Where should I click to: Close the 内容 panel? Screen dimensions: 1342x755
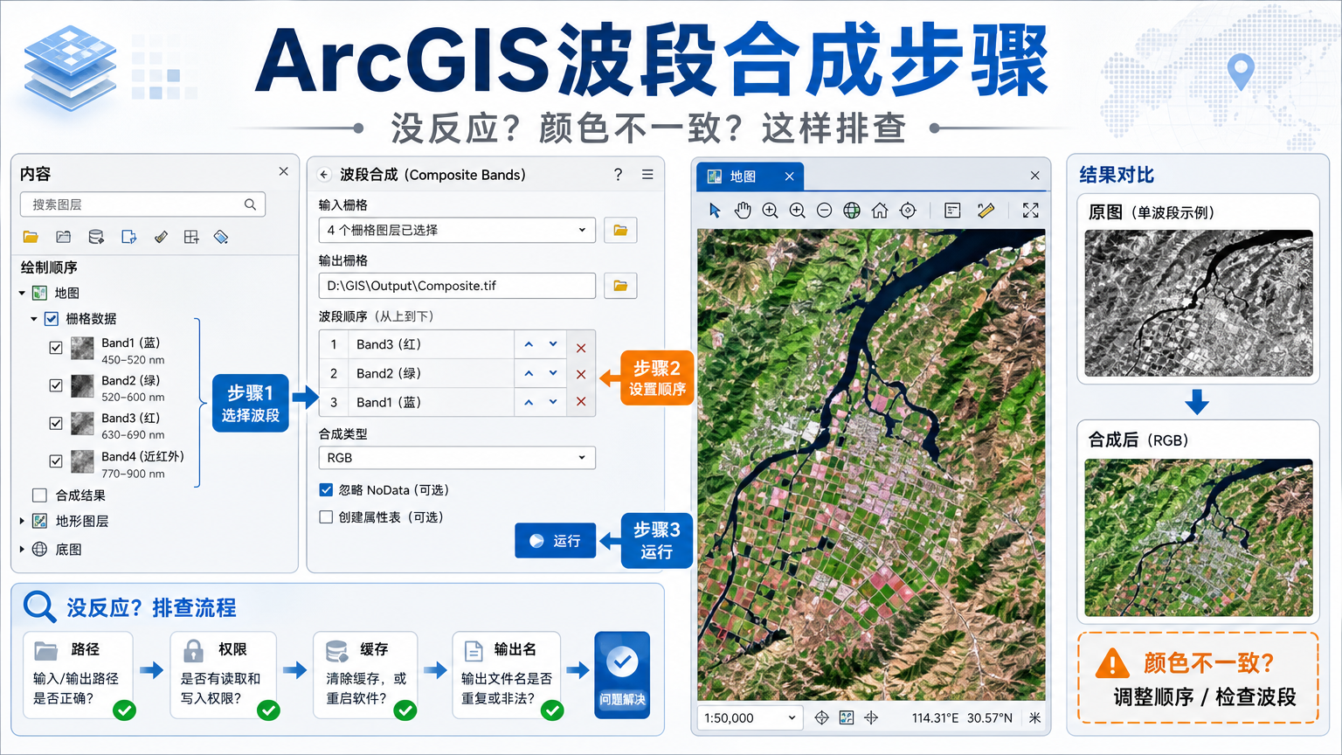pyautogui.click(x=283, y=172)
